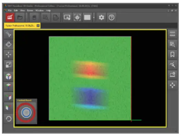Open the depth layers panel icon on right
Viewport: 182px width, 136px height.
[172, 34]
